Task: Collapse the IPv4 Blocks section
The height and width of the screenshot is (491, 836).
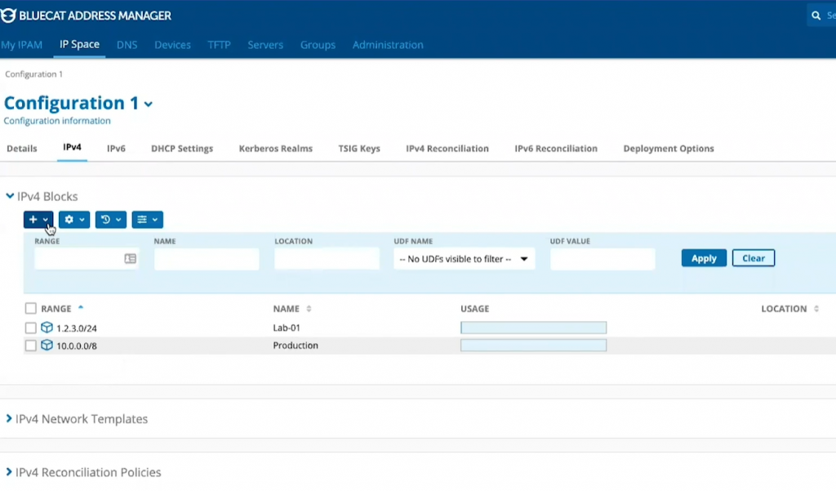Action: [10, 196]
